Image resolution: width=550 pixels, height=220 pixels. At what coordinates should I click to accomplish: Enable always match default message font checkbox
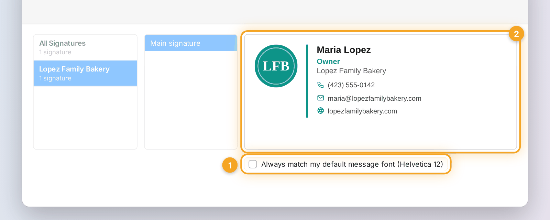click(253, 164)
